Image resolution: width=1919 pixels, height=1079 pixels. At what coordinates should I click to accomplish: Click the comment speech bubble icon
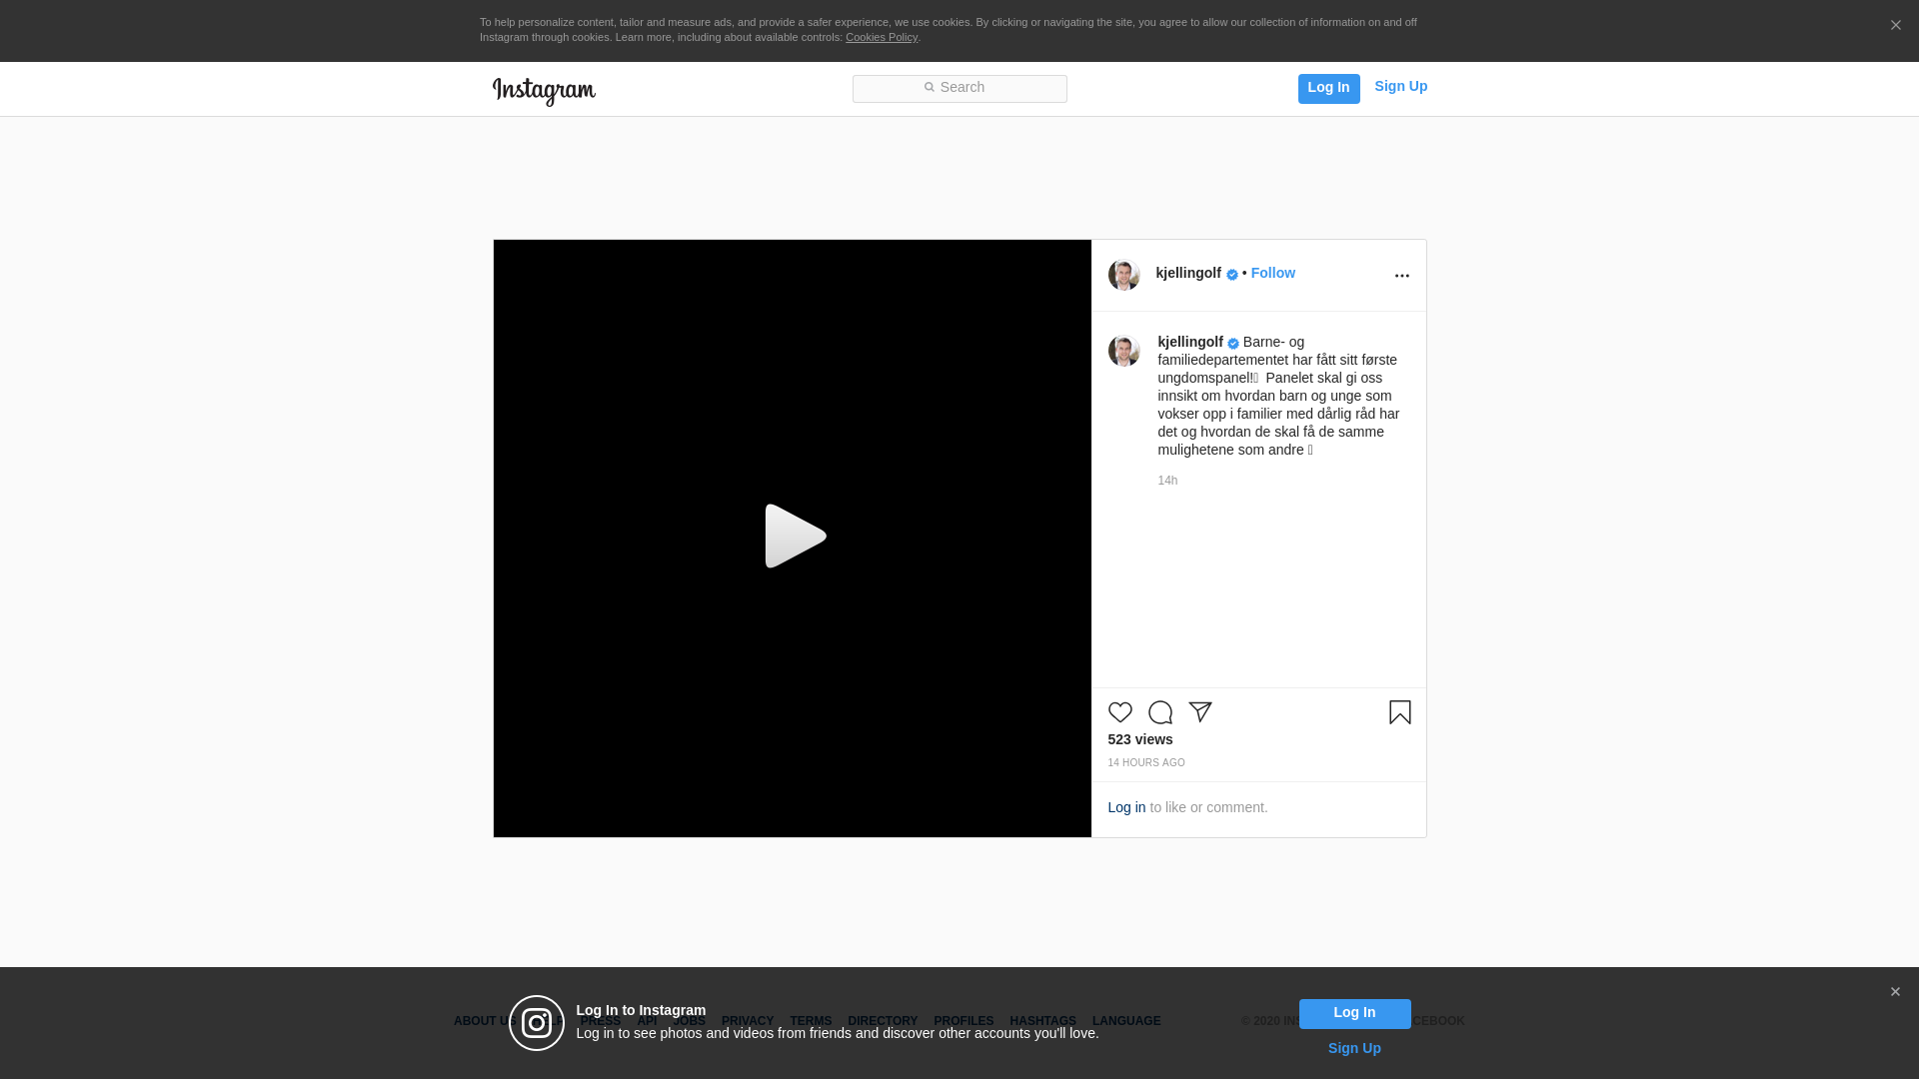[1159, 712]
